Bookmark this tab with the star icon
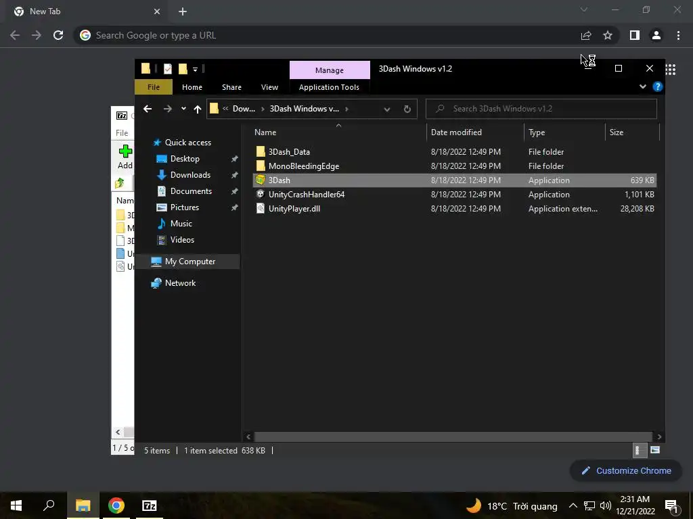The height and width of the screenshot is (519, 693). 608,35
